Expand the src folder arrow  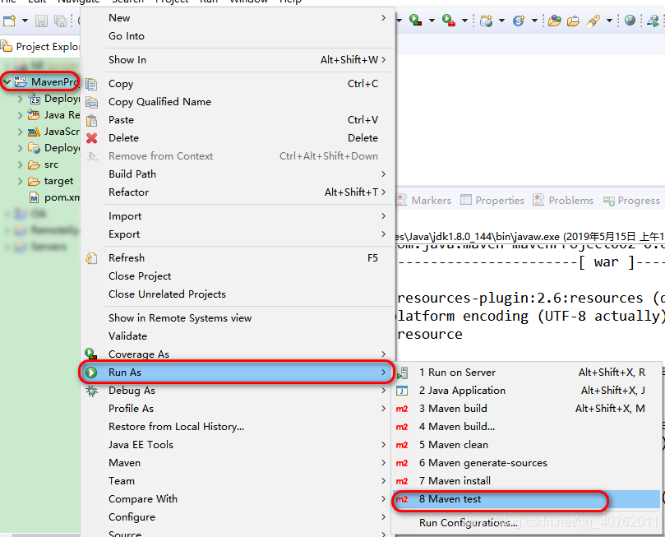click(20, 164)
